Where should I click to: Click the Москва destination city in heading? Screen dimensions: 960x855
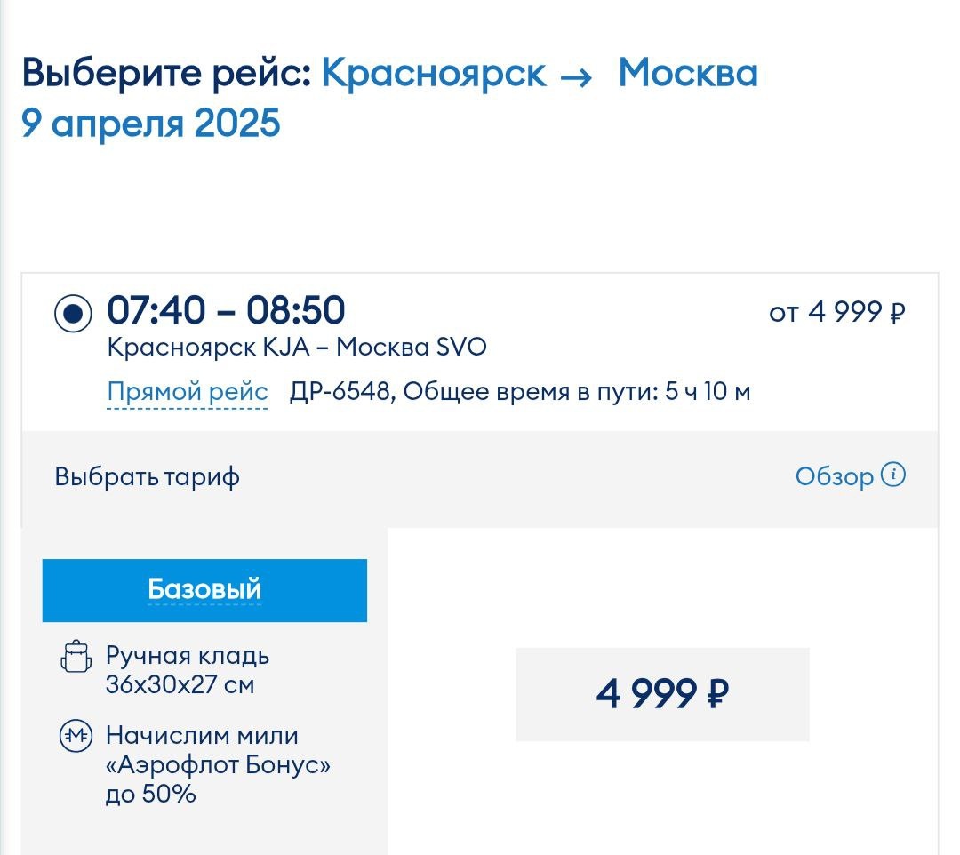click(x=688, y=73)
